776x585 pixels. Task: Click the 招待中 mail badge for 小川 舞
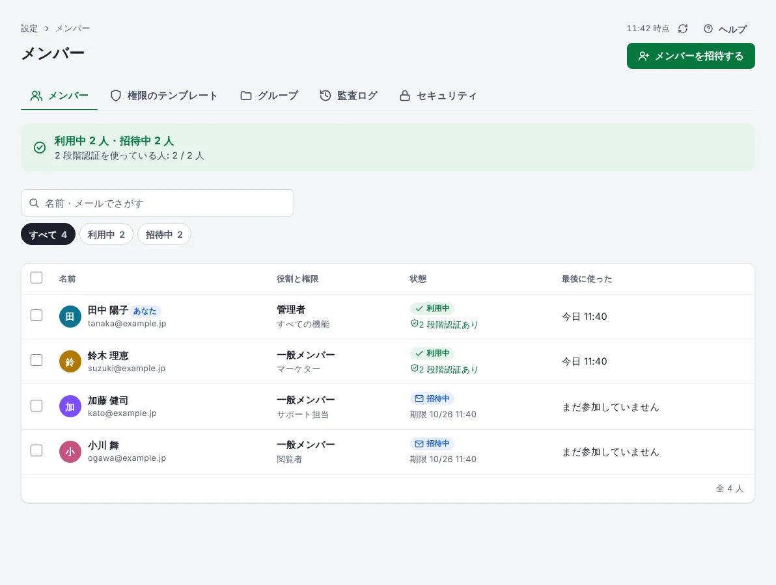coord(432,444)
